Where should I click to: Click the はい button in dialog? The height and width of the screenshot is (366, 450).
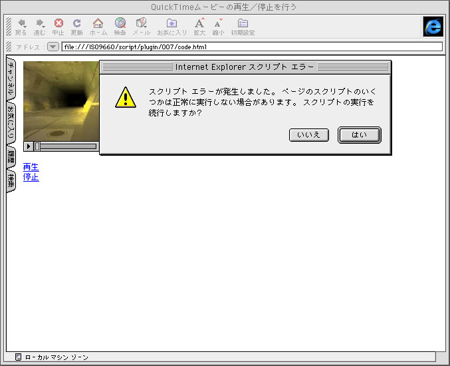360,134
